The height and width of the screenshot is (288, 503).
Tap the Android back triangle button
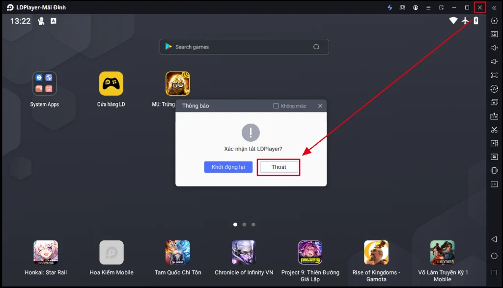(494, 239)
